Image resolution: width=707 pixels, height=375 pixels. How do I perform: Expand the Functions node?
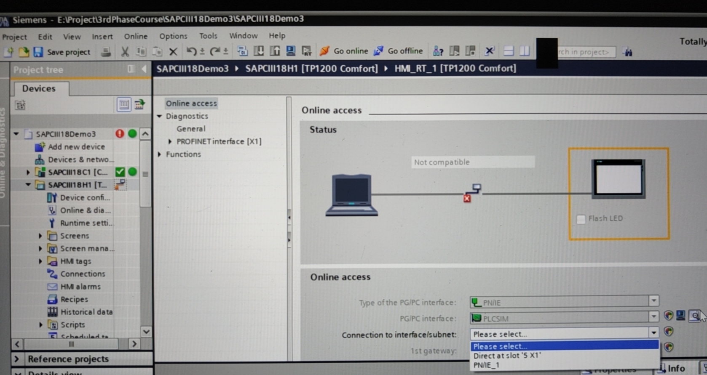pyautogui.click(x=160, y=154)
